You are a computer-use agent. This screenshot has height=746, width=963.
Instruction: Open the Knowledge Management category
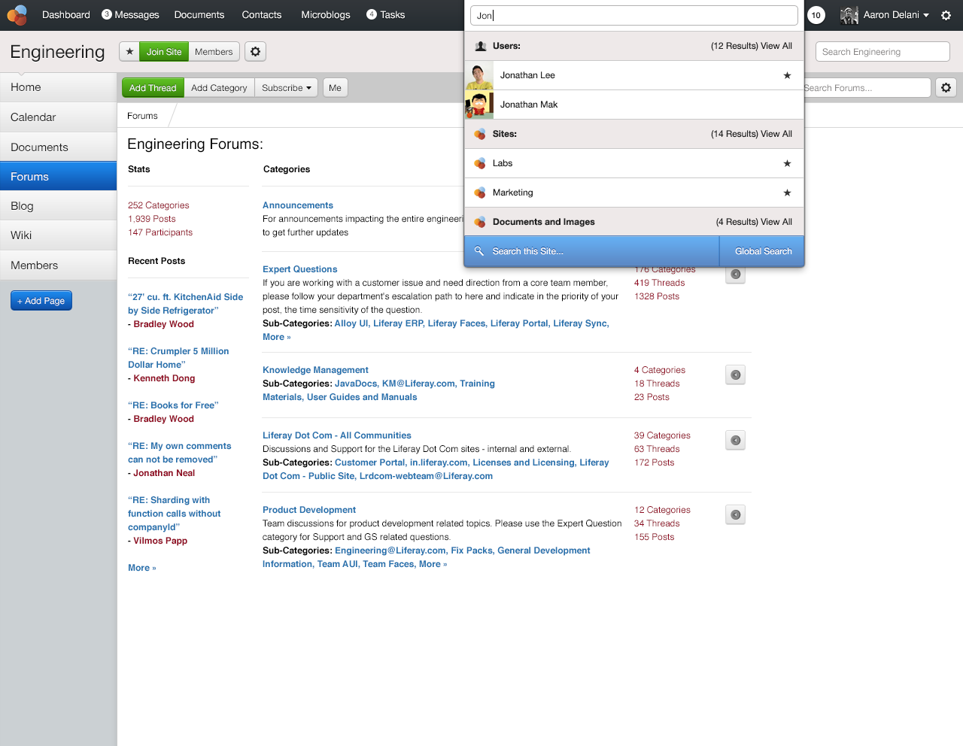point(315,370)
